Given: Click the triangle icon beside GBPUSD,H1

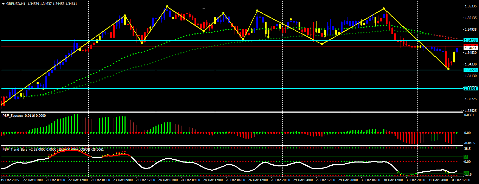Looking at the screenshot, I should (x=3, y=4).
